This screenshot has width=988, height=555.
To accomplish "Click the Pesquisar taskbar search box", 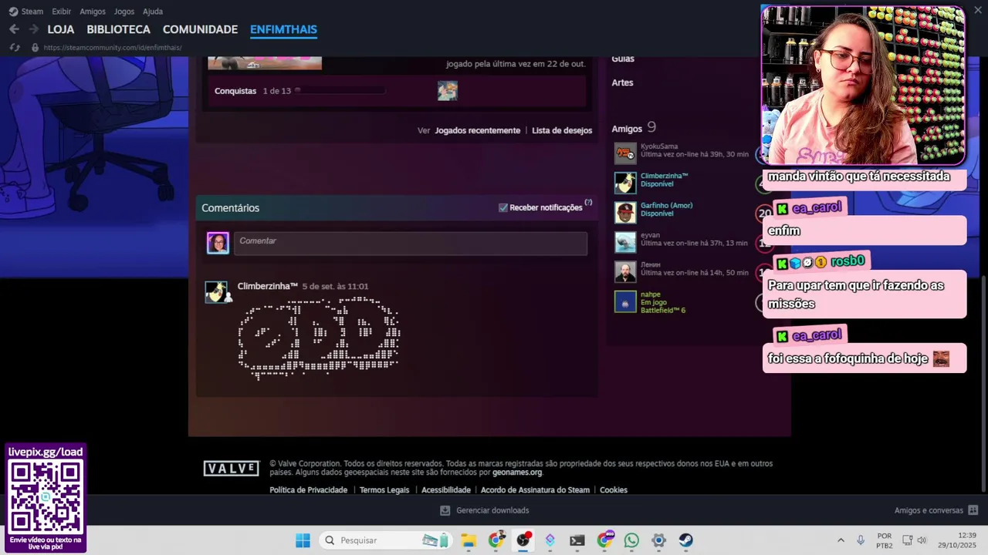I will tap(386, 540).
